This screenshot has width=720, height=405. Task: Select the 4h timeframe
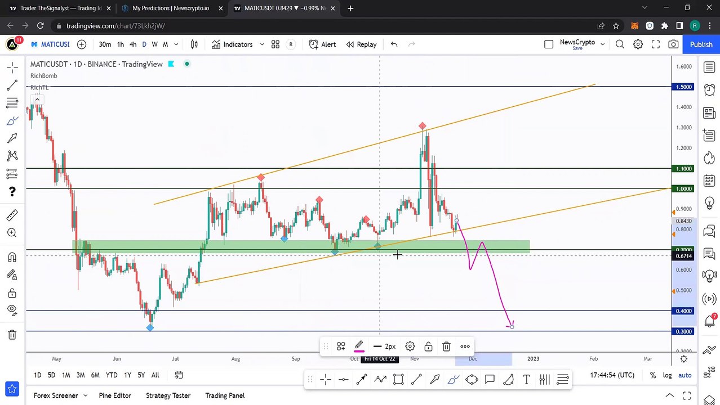click(x=133, y=44)
